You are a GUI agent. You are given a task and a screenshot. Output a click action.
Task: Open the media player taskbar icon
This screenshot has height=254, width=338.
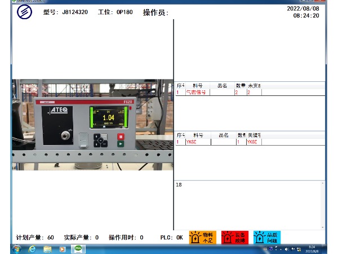point(62,248)
